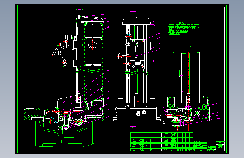This screenshot has height=158, width=244.
Task: Select the larger round dial on front base
Action: click(x=138, y=114)
